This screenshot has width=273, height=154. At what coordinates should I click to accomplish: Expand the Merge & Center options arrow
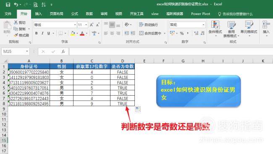(x=165, y=33)
